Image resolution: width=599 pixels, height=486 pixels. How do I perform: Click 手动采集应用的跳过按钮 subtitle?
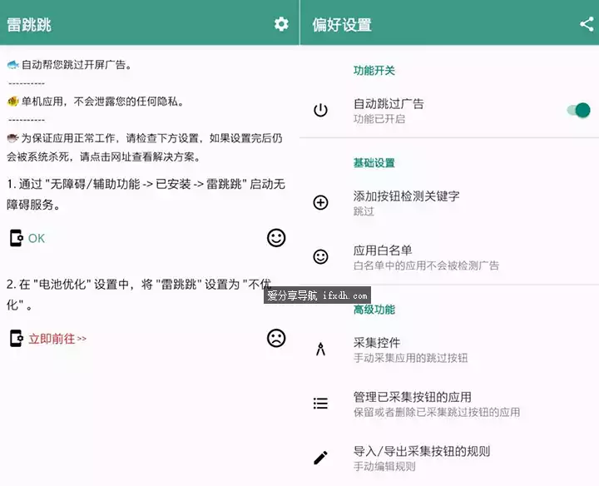pyautogui.click(x=411, y=358)
